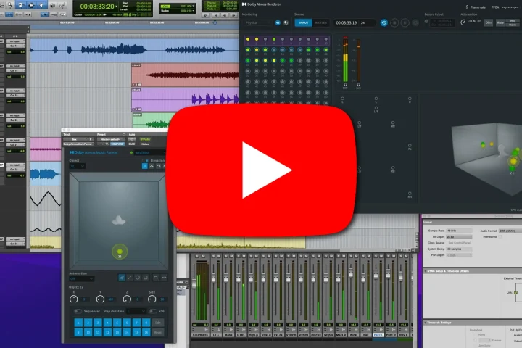Click the plug-in COMPARE button
The image size is (522, 348).
(117, 144)
